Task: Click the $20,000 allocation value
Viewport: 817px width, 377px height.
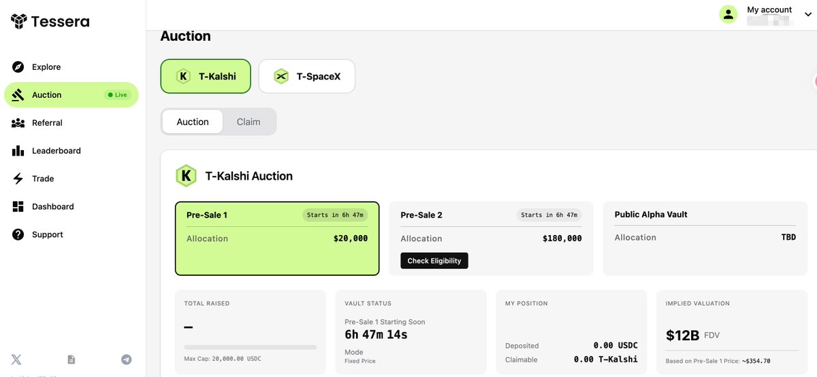Action: [351, 238]
